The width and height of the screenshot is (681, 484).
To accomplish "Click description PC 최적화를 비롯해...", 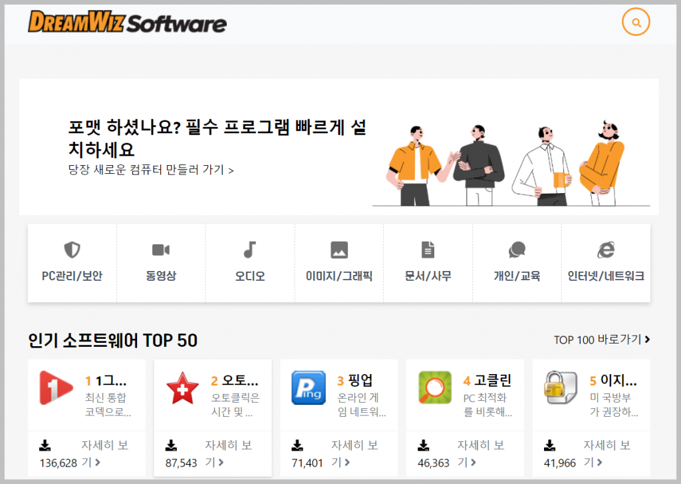I will (487, 404).
